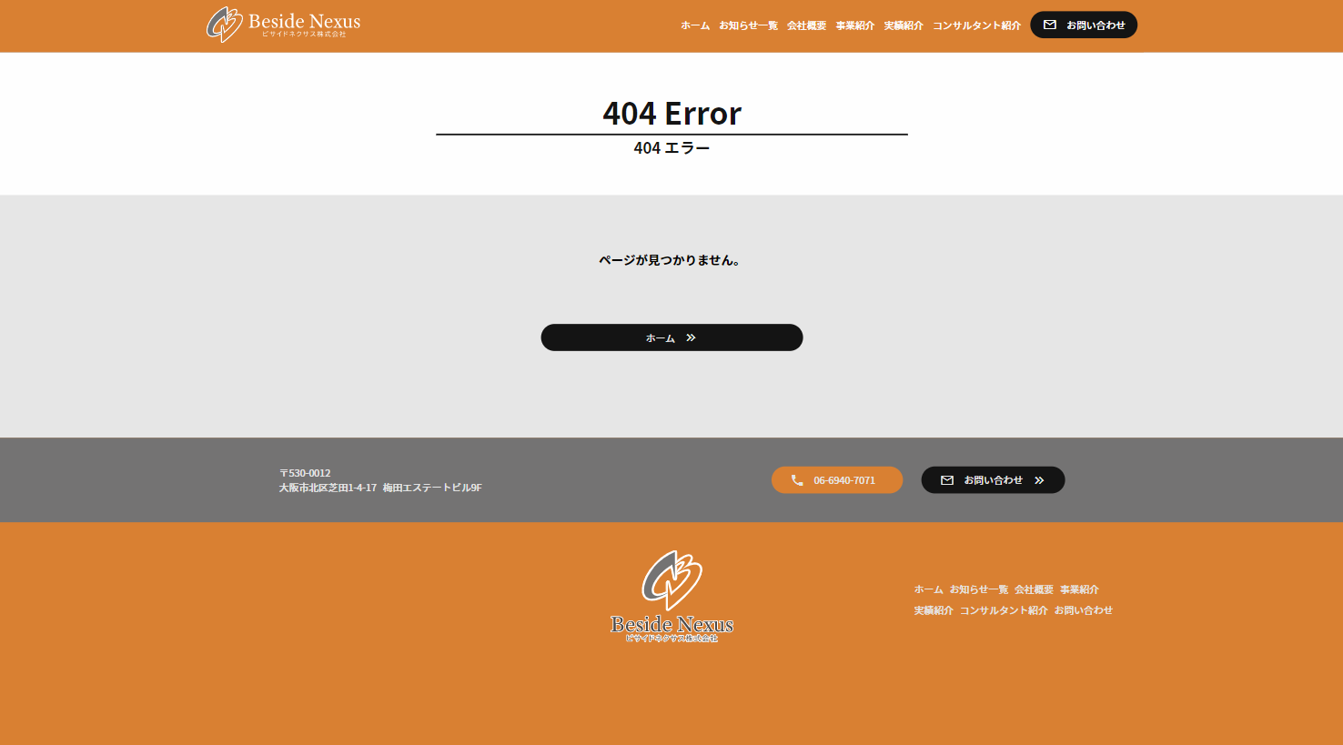The height and width of the screenshot is (745, 1343).
Task: Click the Beside Nexus logo mark in header
Action: coord(223,25)
